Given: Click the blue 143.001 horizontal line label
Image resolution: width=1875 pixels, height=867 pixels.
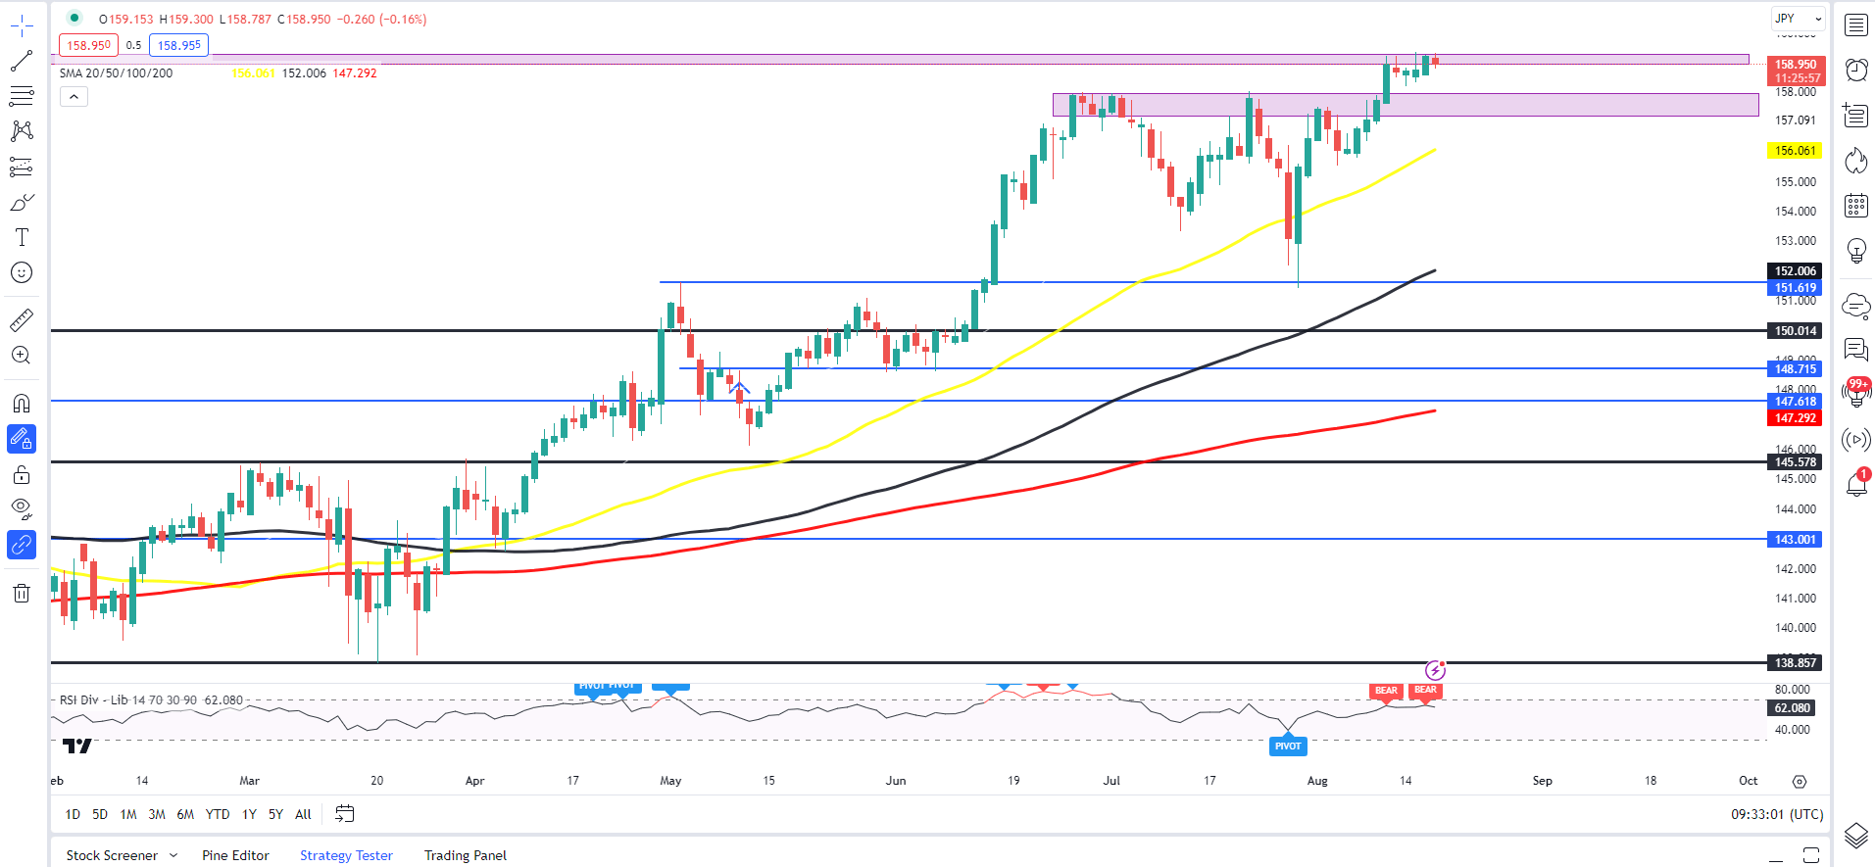Looking at the screenshot, I should tap(1795, 540).
